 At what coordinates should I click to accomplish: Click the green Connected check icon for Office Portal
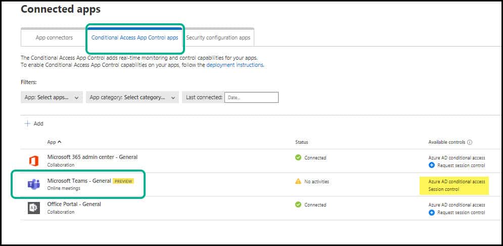tap(298, 204)
